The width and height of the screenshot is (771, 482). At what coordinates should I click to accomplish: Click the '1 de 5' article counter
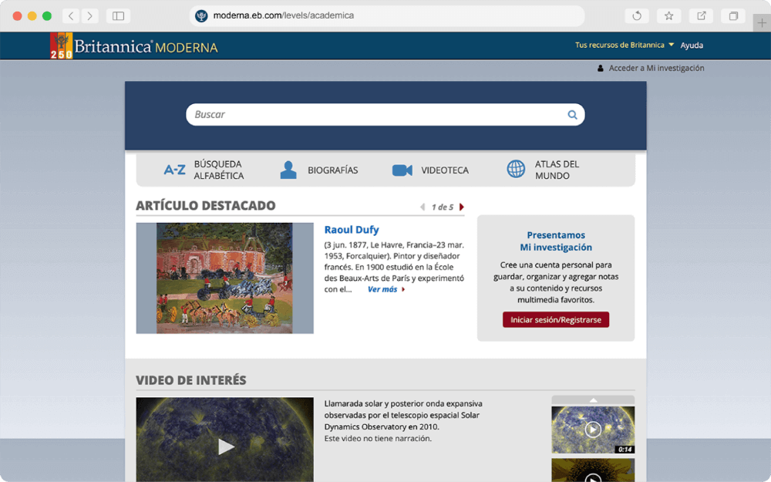pyautogui.click(x=443, y=207)
